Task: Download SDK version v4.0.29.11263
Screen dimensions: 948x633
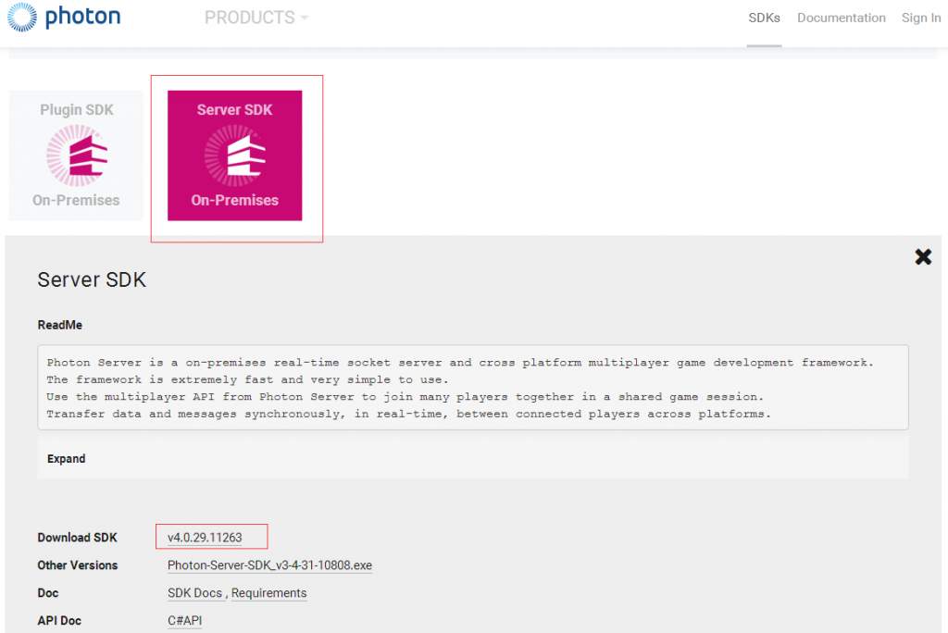Action: [x=205, y=538]
